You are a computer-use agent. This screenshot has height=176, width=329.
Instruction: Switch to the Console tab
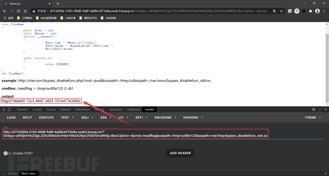(x=37, y=109)
